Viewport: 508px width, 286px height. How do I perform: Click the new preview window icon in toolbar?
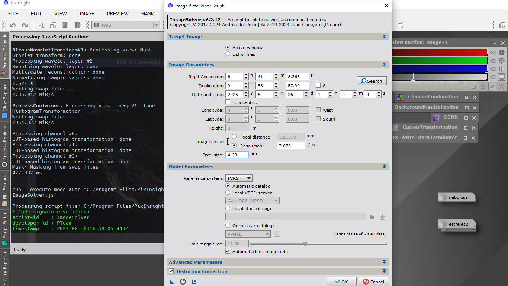pyautogui.click(x=53, y=25)
